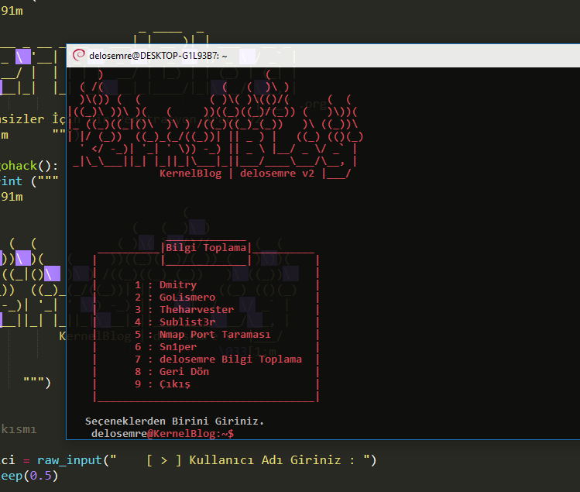This screenshot has height=492, width=580.
Task: Select menu entry '6 : Sn1per'
Action: [x=166, y=347]
